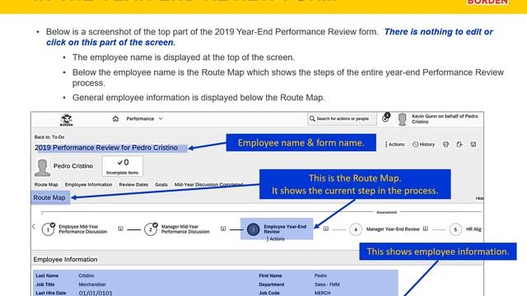527x296 pixels.
Task: Click the Job Code value MERCH
Action: tap(322, 293)
